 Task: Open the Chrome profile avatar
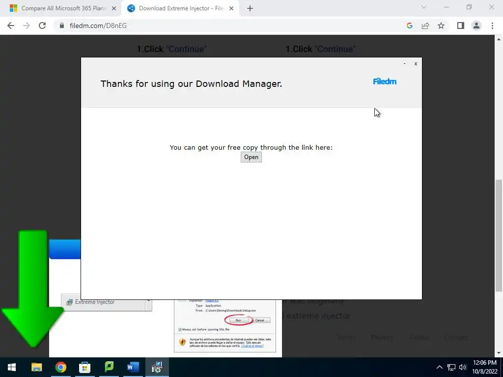pos(476,26)
